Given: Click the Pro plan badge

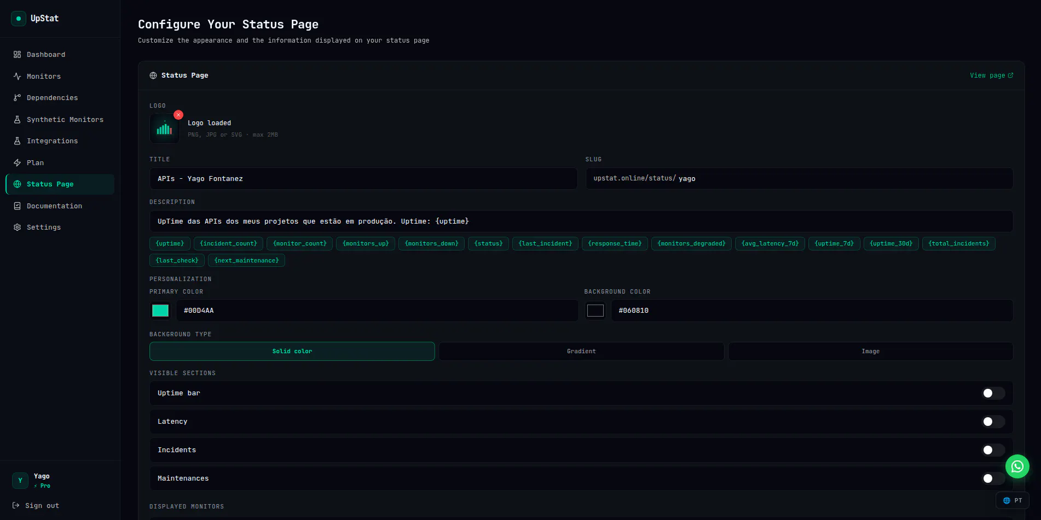Looking at the screenshot, I should click(x=42, y=486).
